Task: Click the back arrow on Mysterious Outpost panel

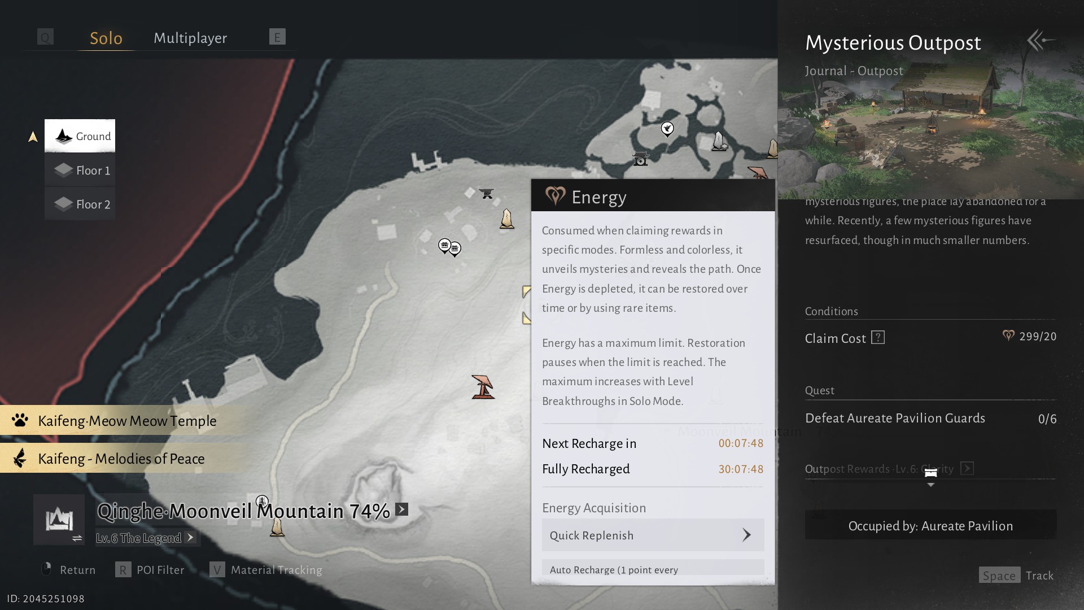Action: tap(1041, 41)
